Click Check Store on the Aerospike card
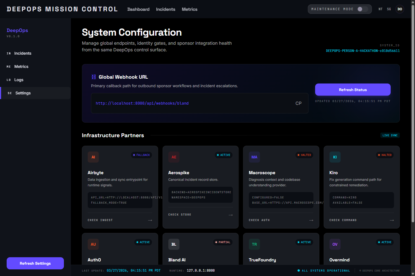This screenshot has height=276, width=415. point(180,215)
